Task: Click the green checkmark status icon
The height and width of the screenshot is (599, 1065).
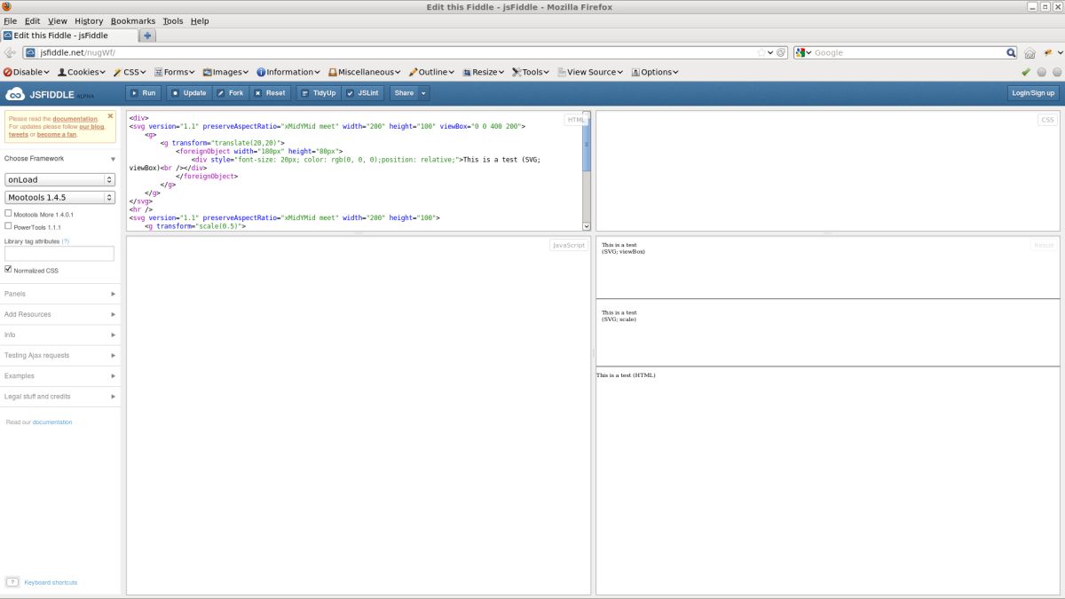Action: (x=1026, y=72)
